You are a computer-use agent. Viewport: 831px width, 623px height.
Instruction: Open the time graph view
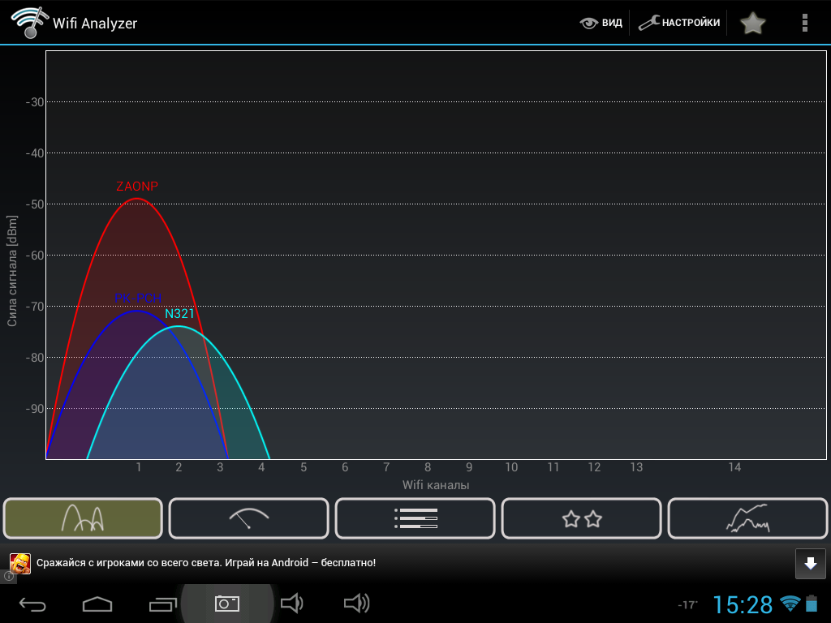pyautogui.click(x=747, y=518)
